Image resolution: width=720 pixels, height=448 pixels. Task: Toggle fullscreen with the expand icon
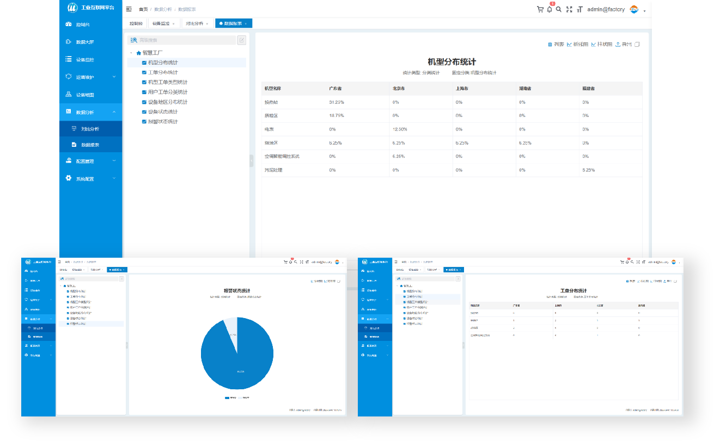[x=569, y=9]
